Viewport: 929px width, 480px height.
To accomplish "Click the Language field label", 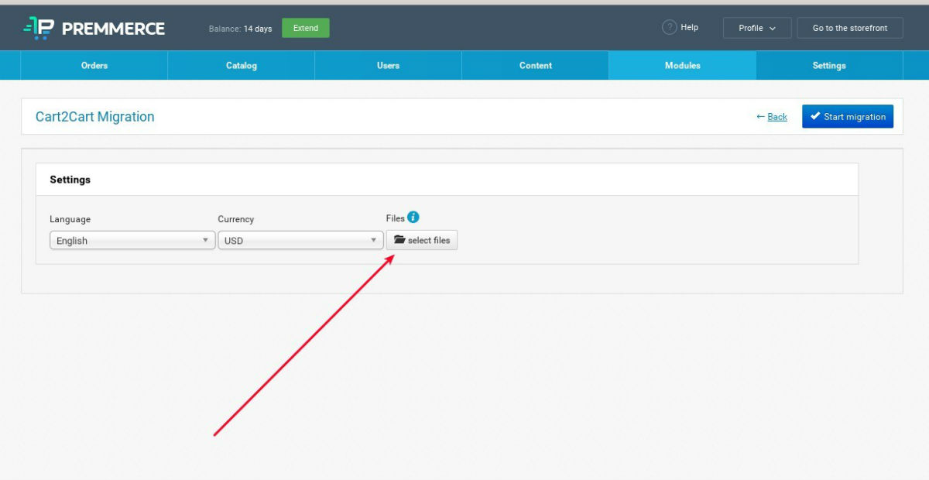I will click(70, 219).
